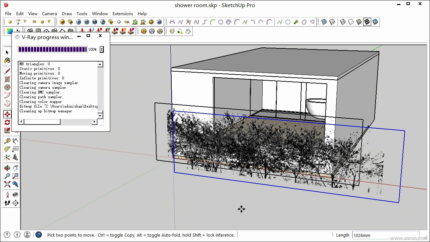
Task: Select the Text label tool
Action: (x=15, y=149)
